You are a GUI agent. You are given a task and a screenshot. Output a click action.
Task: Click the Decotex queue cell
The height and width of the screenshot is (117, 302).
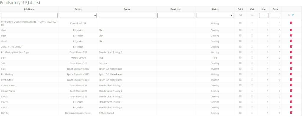tap(103, 63)
